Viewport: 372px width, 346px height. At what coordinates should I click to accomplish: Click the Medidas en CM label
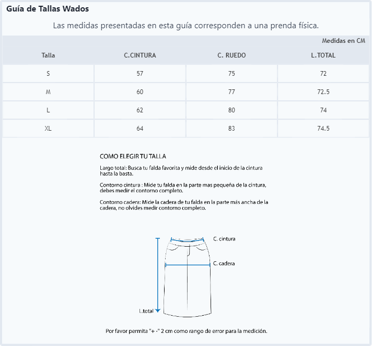(344, 41)
